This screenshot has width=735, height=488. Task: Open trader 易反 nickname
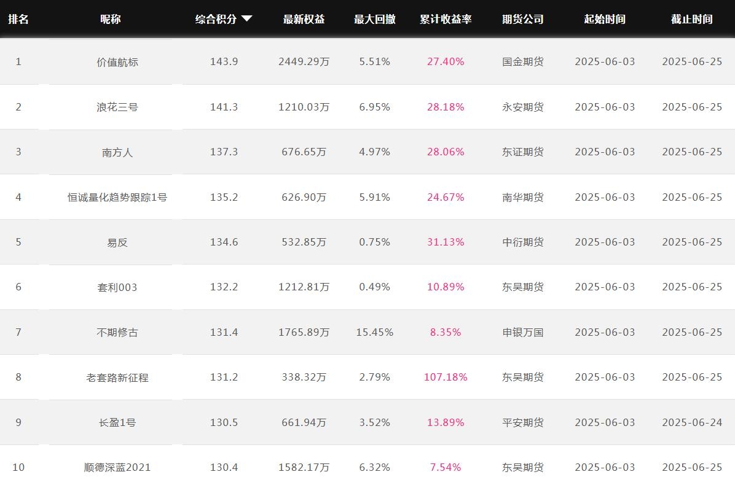[117, 242]
